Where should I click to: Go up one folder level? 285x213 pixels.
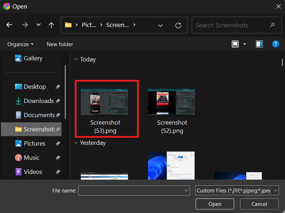(52, 25)
